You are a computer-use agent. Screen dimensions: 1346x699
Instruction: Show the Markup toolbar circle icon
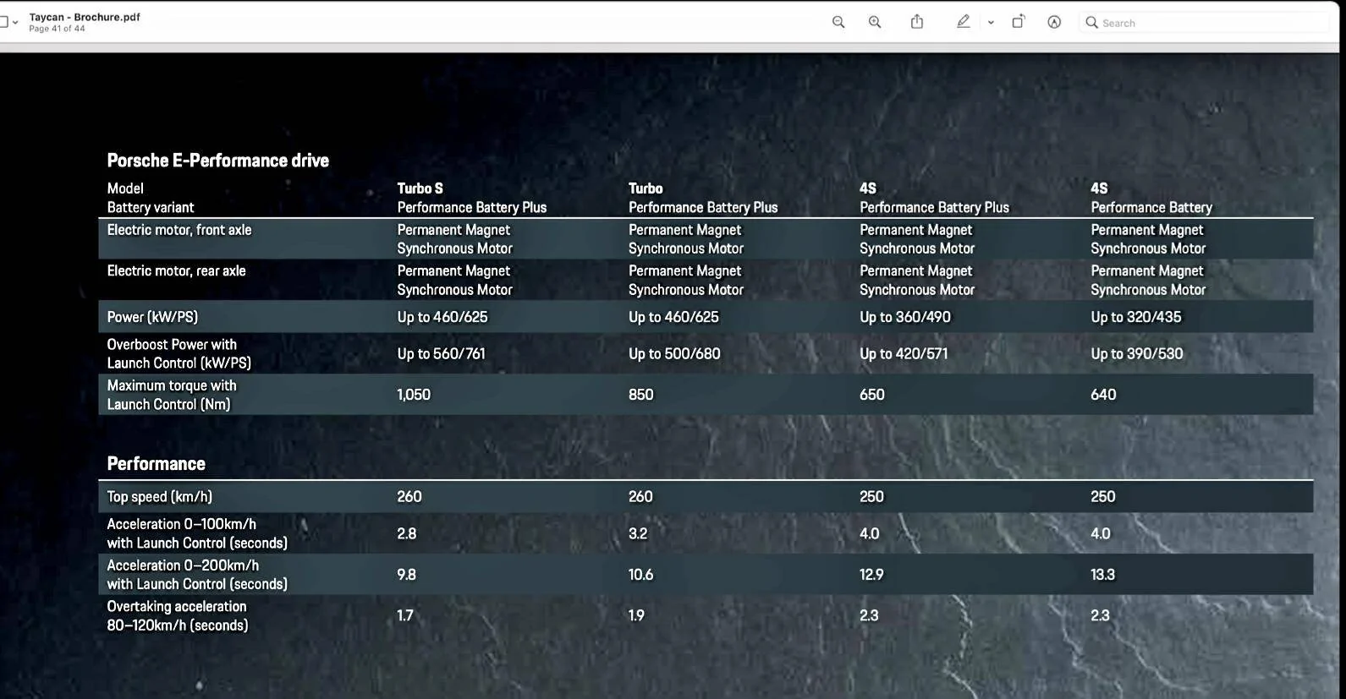[x=1054, y=22]
